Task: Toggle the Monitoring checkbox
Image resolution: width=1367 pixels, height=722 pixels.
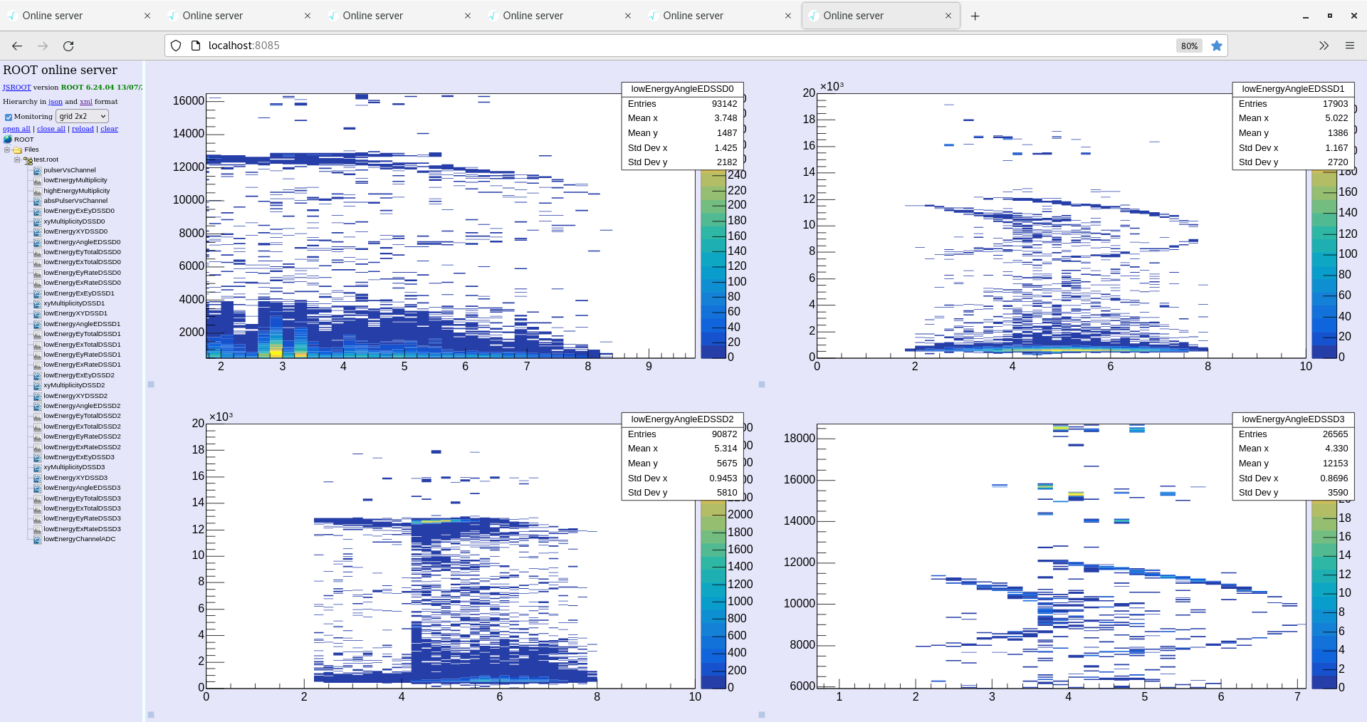Action: (9, 116)
